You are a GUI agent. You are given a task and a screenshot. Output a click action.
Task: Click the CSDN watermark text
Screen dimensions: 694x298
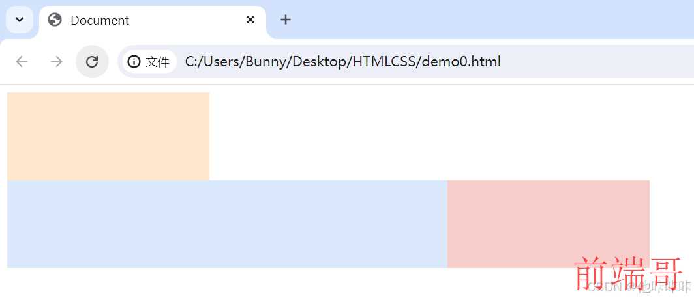coord(601,287)
